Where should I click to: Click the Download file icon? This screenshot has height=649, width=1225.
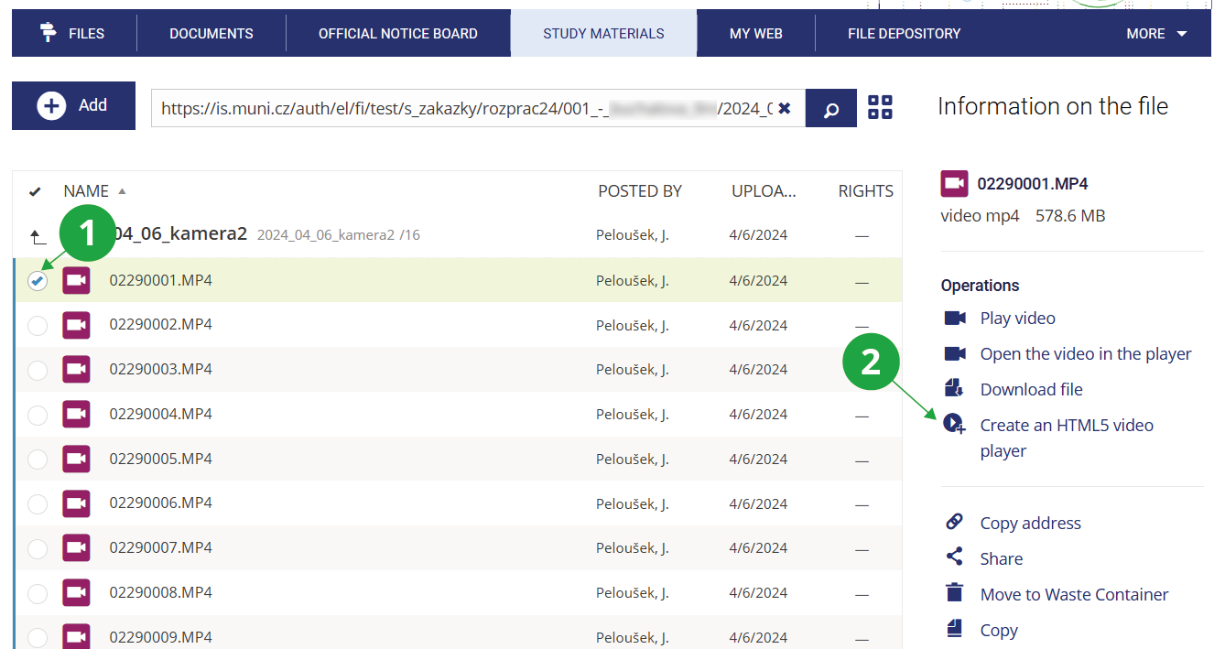click(954, 389)
